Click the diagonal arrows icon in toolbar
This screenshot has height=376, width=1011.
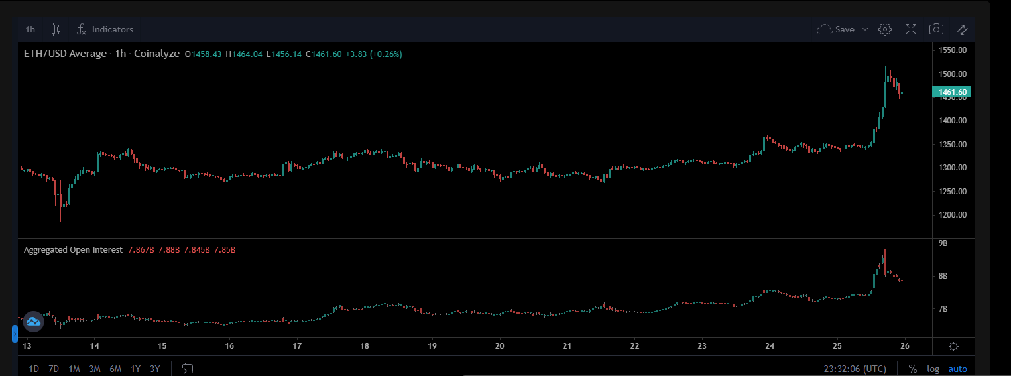click(x=962, y=29)
